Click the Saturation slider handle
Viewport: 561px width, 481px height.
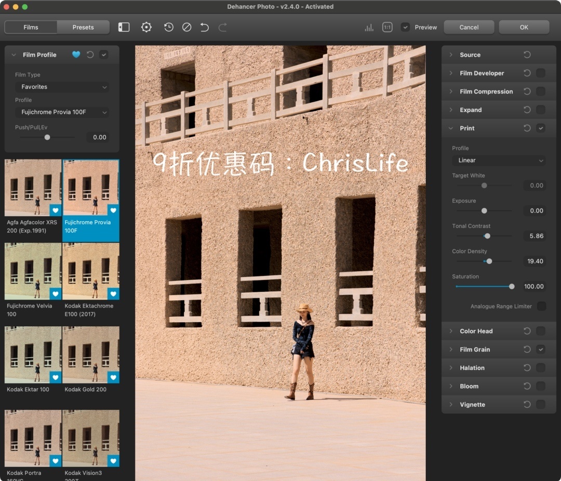tap(512, 286)
